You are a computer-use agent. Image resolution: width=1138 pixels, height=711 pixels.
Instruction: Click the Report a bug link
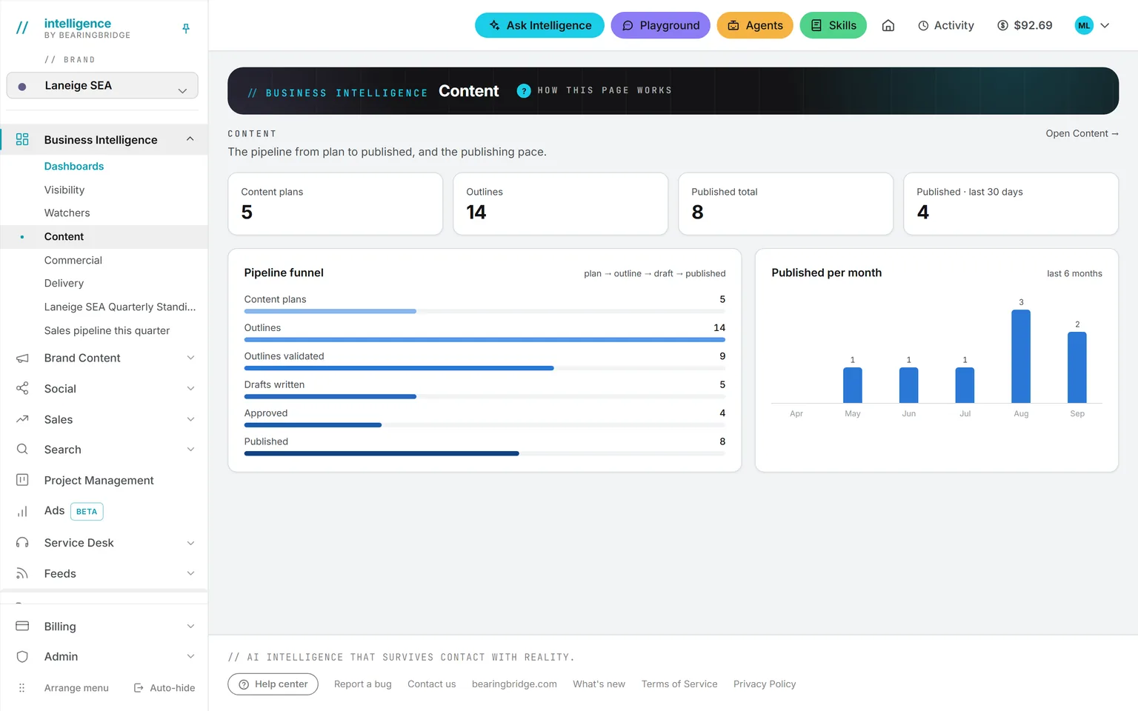click(x=362, y=684)
